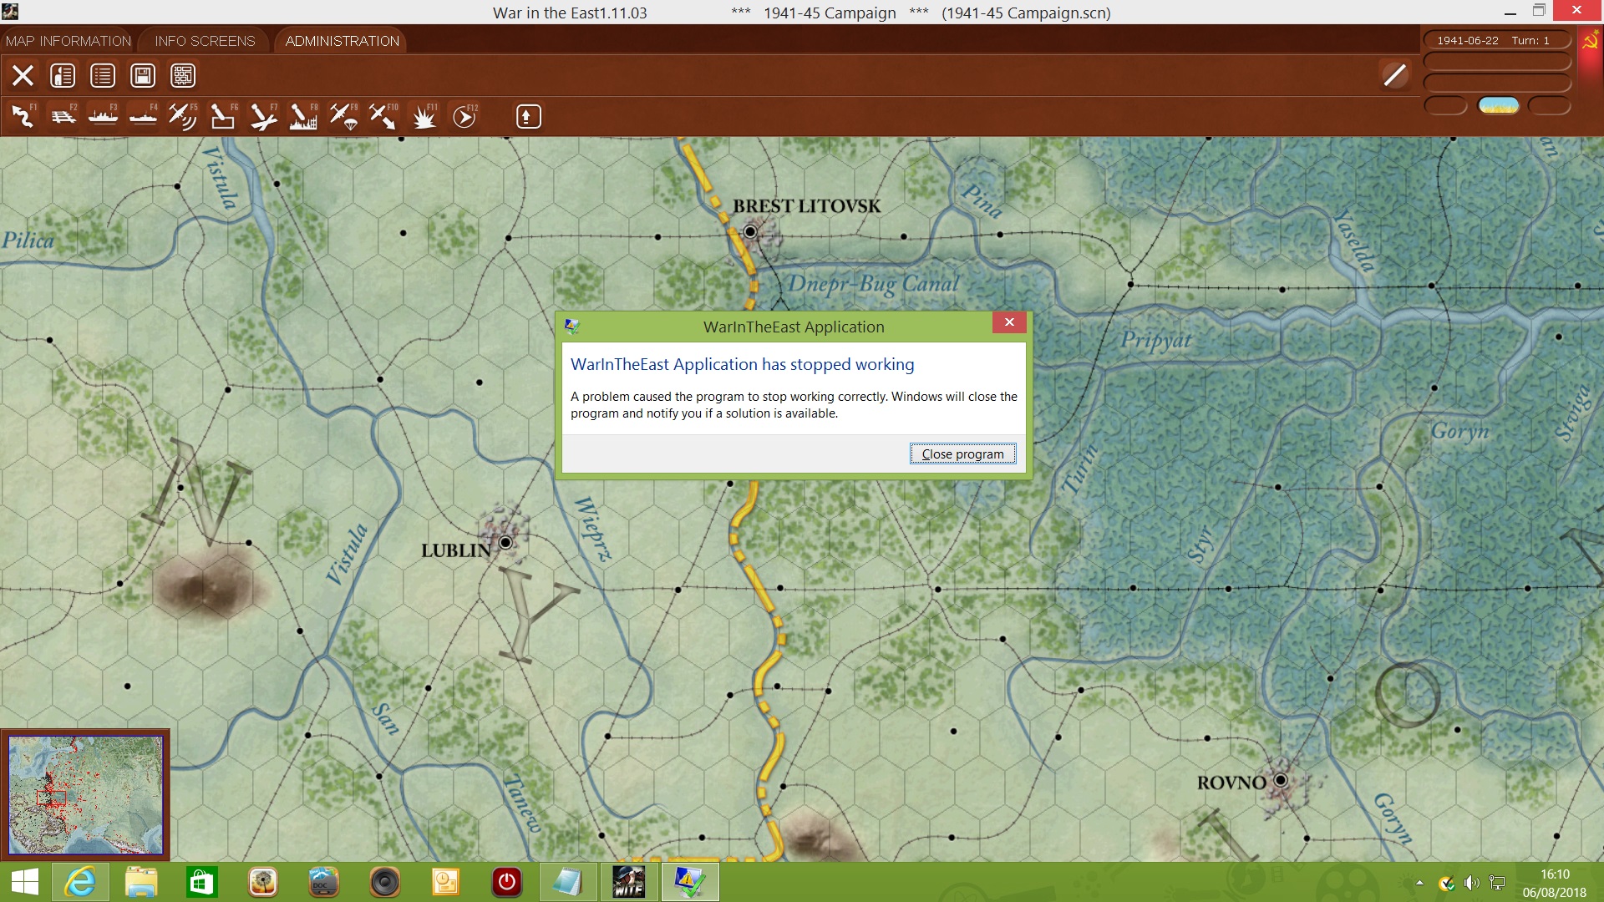The width and height of the screenshot is (1604, 902).
Task: Open Internet Explorer from the taskbar
Action: tap(81, 882)
